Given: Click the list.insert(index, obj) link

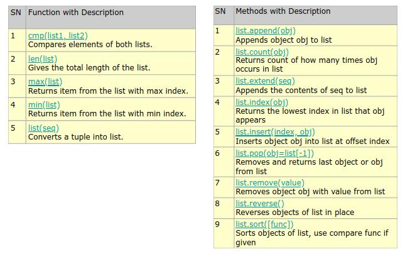Looking at the screenshot, I should coord(276,132).
